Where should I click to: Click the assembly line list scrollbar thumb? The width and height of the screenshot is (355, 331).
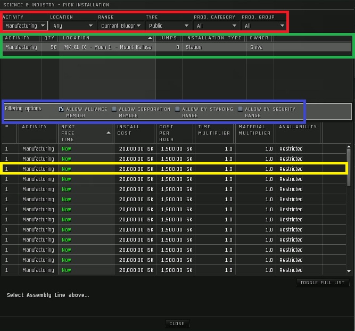(x=349, y=168)
